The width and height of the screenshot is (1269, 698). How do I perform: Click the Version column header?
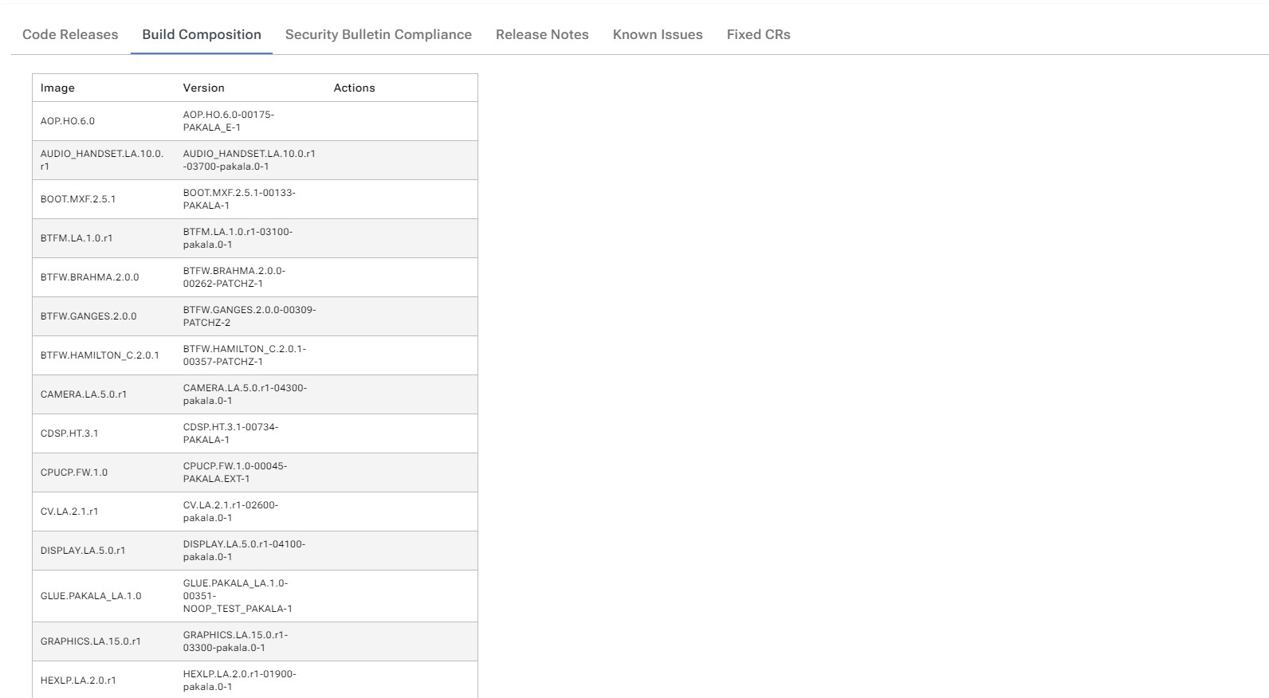click(x=203, y=88)
